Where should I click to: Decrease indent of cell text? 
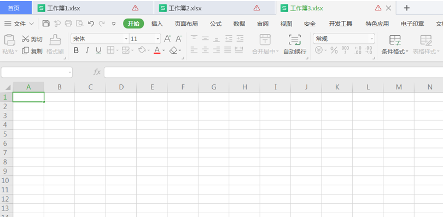click(x=229, y=38)
